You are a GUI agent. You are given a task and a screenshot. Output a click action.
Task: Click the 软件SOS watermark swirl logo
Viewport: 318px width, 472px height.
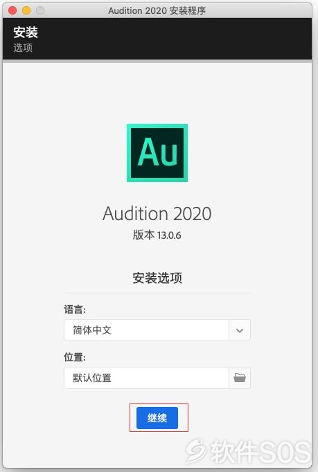pyautogui.click(x=196, y=451)
